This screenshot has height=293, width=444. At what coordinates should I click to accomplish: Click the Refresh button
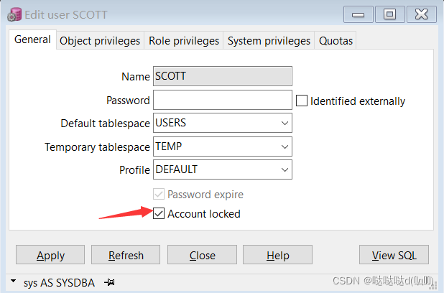[x=126, y=255]
